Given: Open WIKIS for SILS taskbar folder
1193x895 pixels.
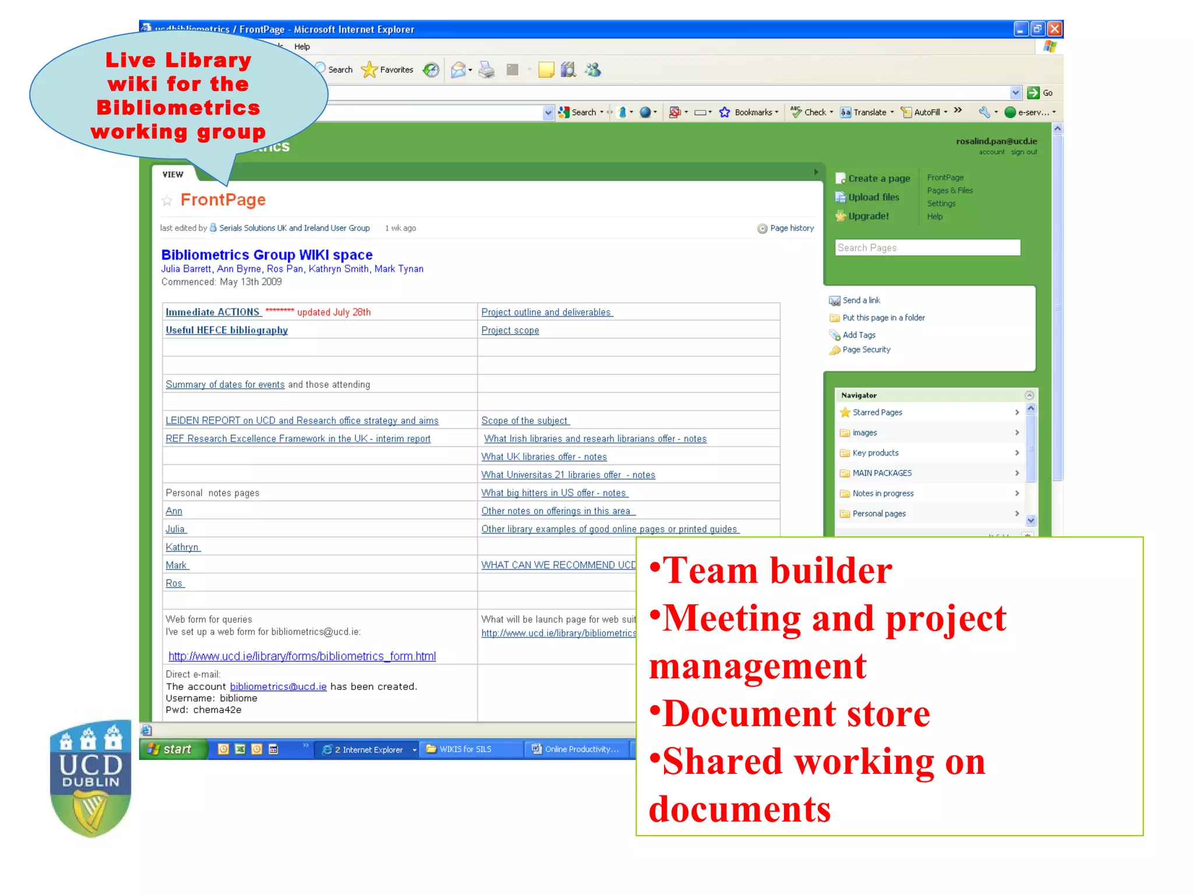Looking at the screenshot, I should (472, 749).
